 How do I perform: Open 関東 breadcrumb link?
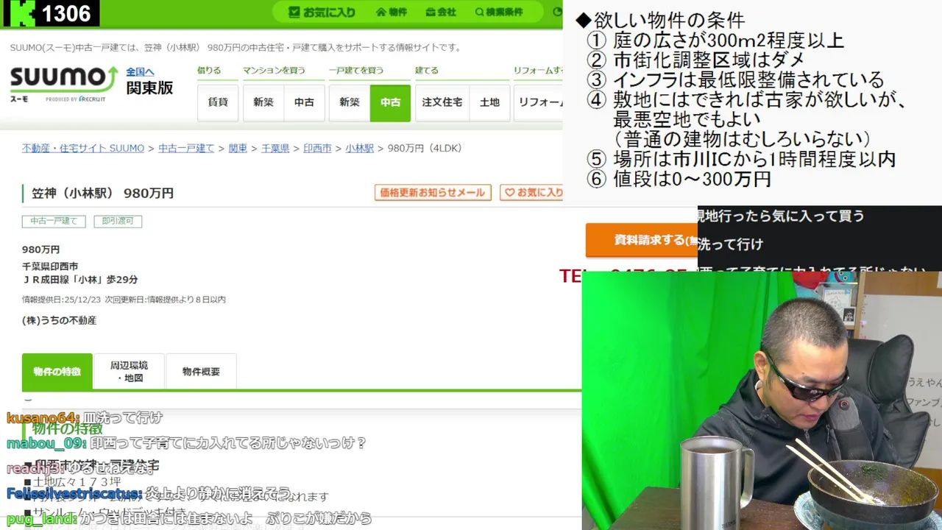pos(238,149)
